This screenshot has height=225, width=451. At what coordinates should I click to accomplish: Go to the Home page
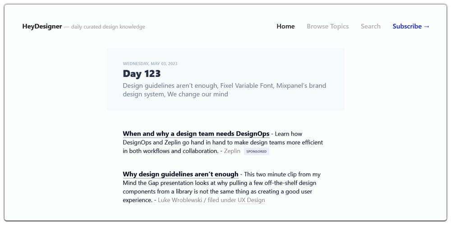(x=285, y=27)
